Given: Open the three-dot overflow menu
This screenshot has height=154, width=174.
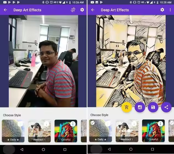Looking at the screenshot, I should 170,10.
